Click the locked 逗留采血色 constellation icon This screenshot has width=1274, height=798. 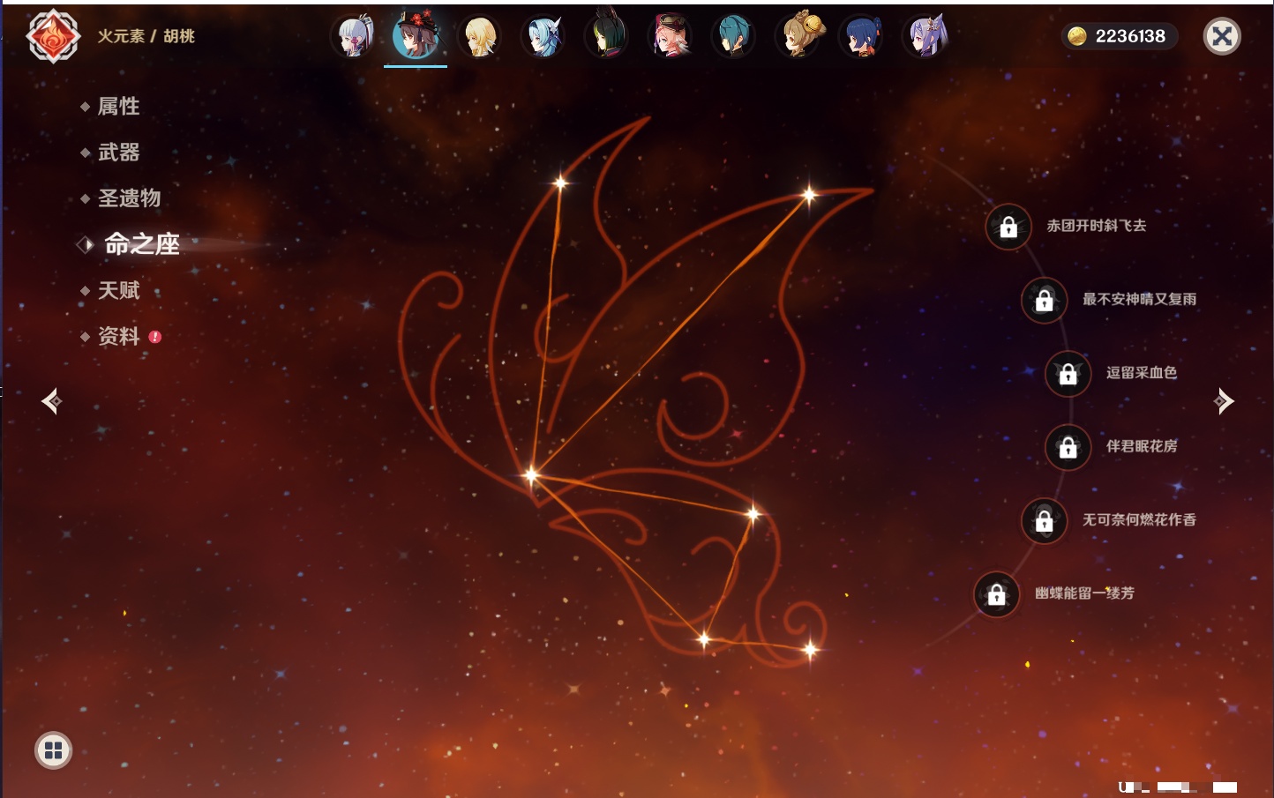point(1068,374)
